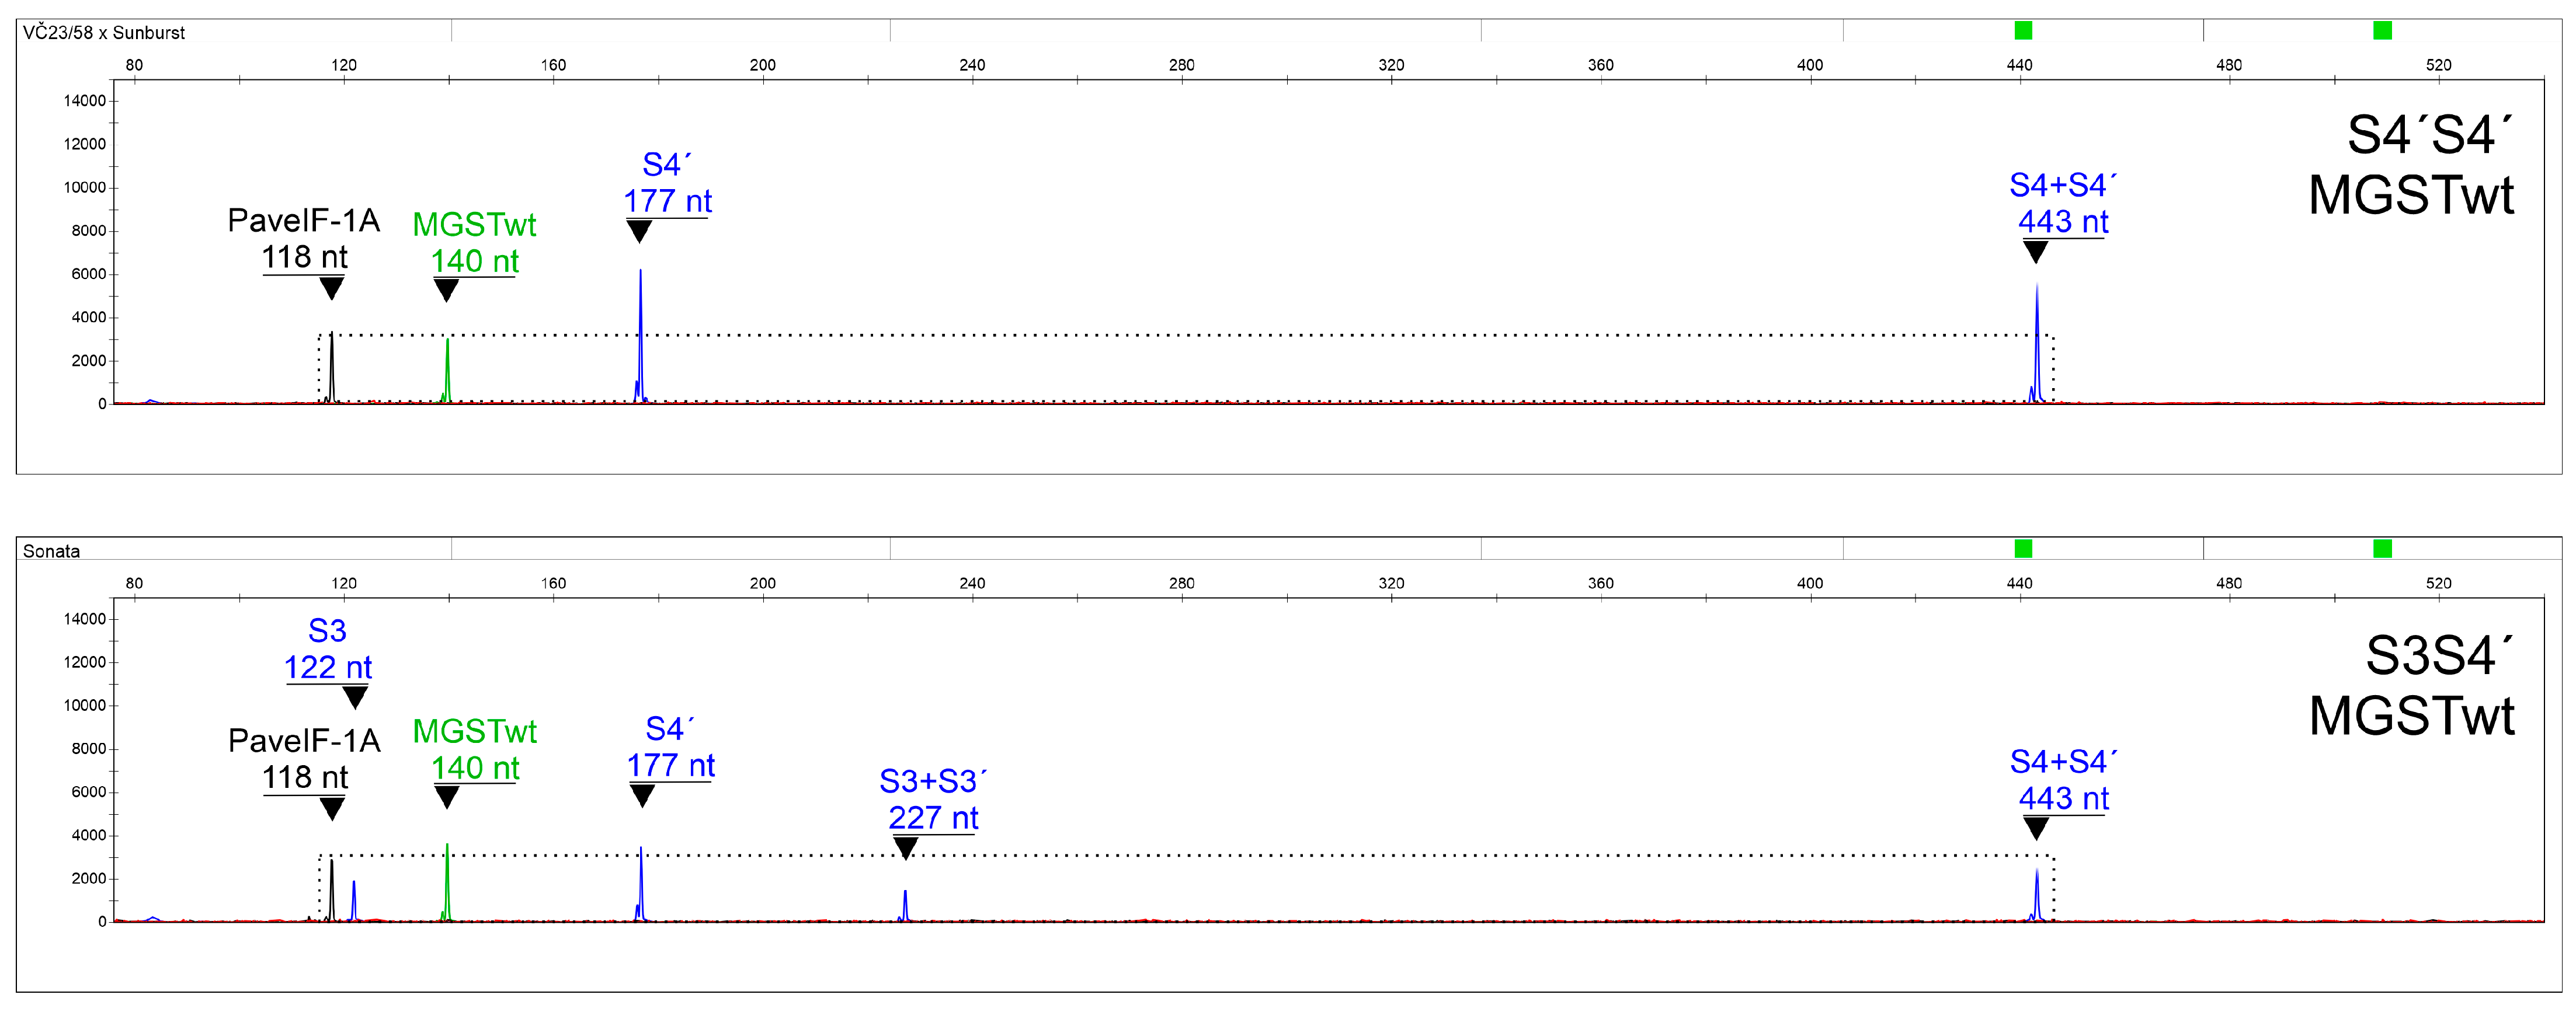Click the underlined 443 nt label in the top panel
The height and width of the screenshot is (1019, 2576).
pyautogui.click(x=2062, y=222)
